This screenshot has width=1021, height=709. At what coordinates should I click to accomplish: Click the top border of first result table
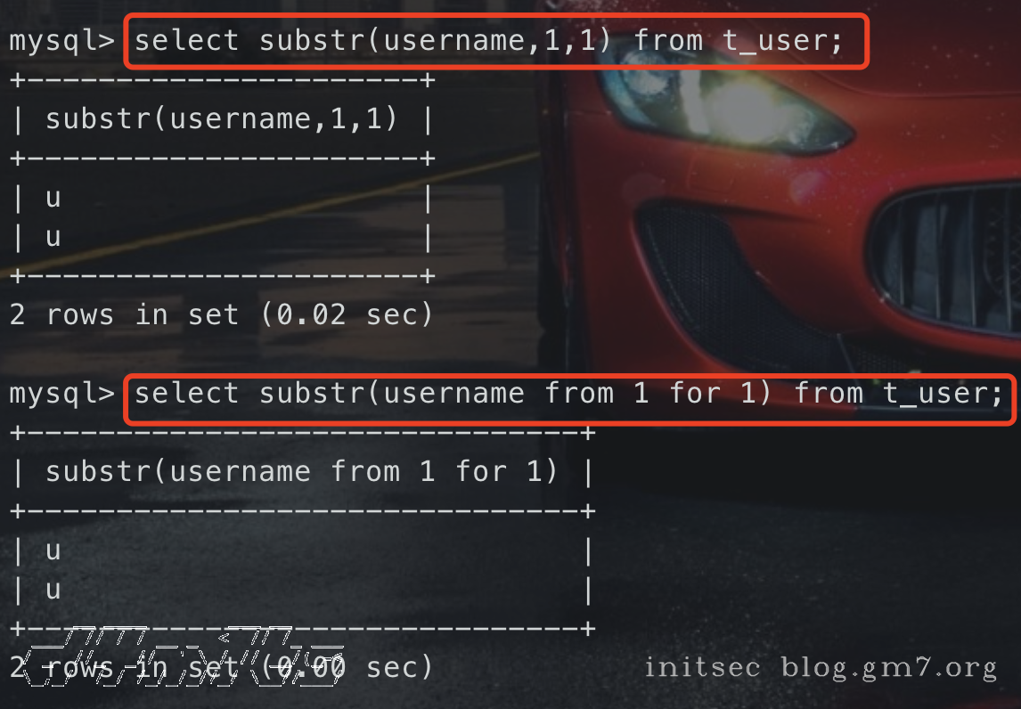click(x=221, y=80)
